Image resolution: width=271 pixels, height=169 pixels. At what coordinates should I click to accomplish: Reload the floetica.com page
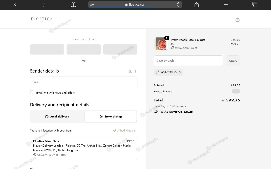178,4
